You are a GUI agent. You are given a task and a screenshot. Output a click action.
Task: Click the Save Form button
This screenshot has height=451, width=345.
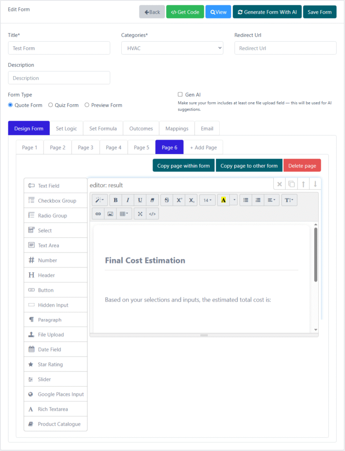click(320, 12)
